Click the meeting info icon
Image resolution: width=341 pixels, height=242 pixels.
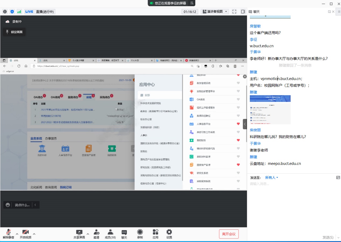coord(5,12)
